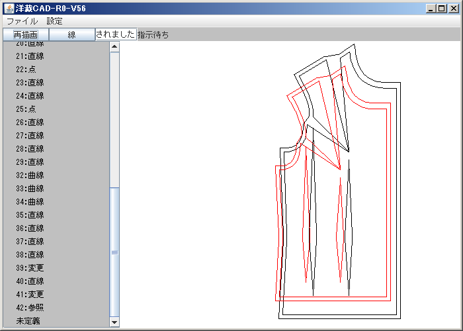Click the list scrollbar down arrow

[114, 322]
